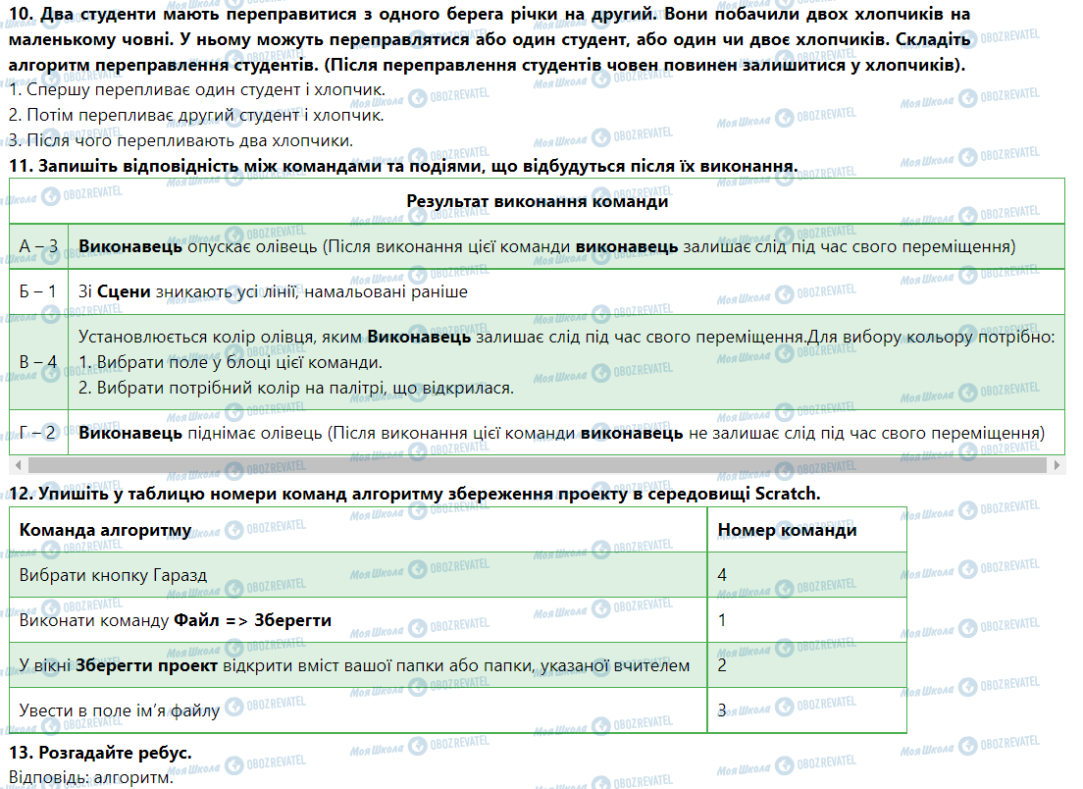Select the 'Б – 1' table cell
This screenshot has width=1083, height=789.
pos(38,291)
